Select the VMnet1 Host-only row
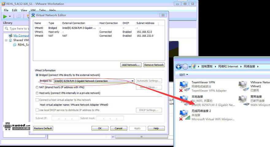Screen dimensions: 270x147 point(99,32)
